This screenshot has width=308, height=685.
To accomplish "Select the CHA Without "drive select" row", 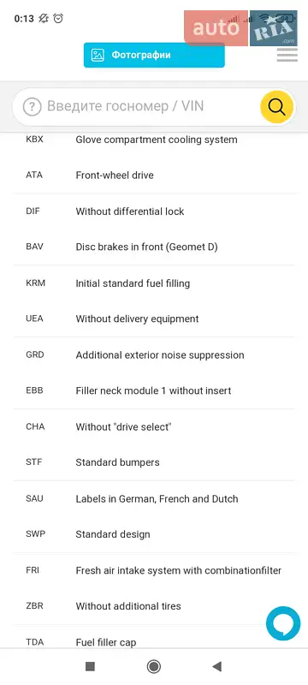I will 154,426.
